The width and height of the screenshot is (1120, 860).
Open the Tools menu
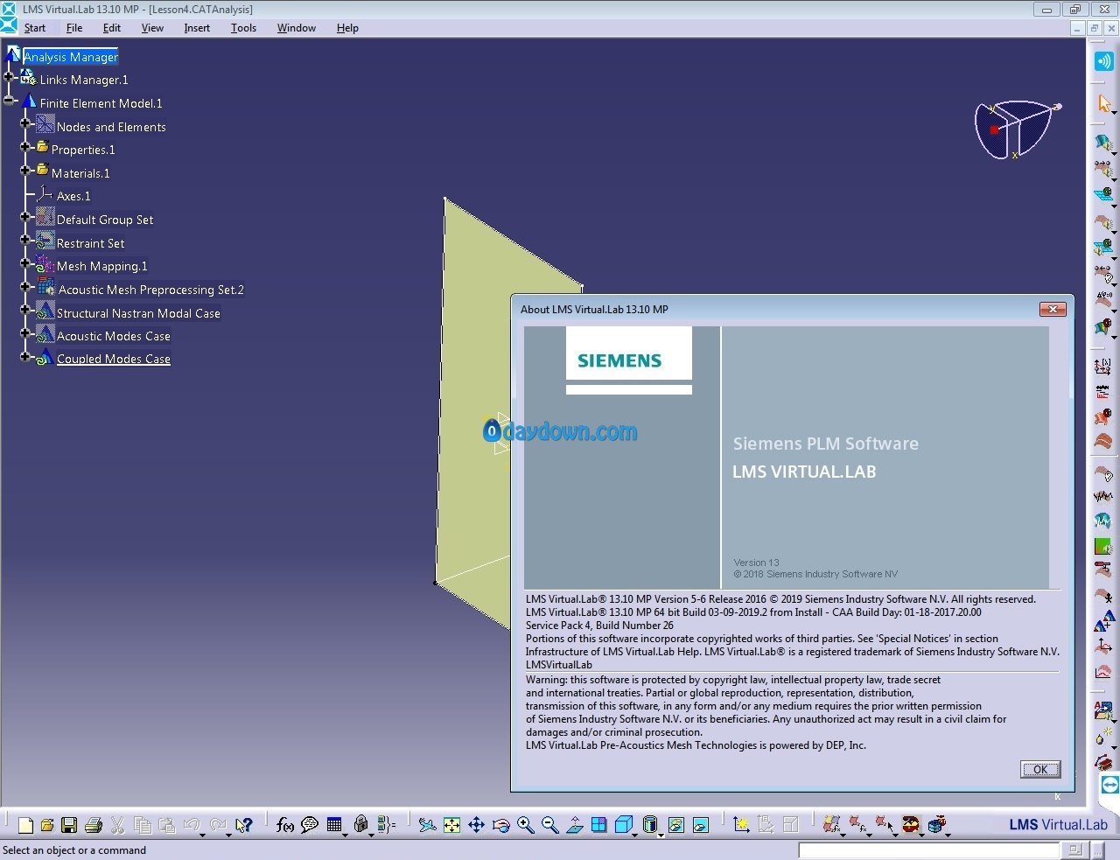click(x=243, y=28)
